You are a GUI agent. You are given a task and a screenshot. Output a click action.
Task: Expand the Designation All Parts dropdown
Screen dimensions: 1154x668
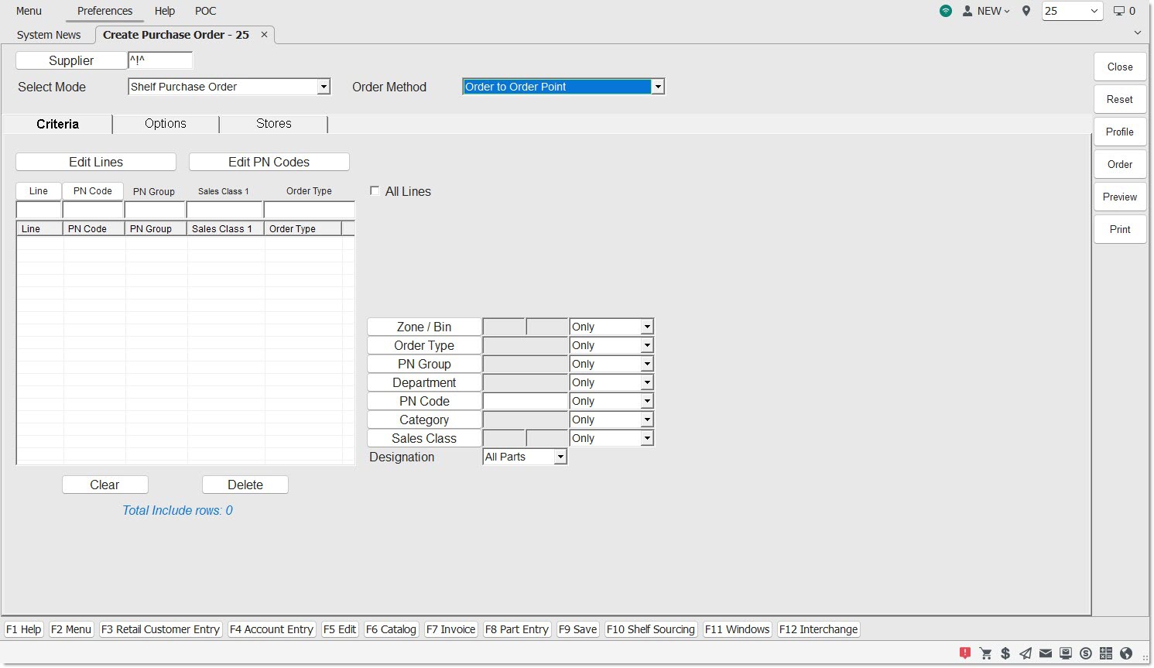pyautogui.click(x=560, y=457)
